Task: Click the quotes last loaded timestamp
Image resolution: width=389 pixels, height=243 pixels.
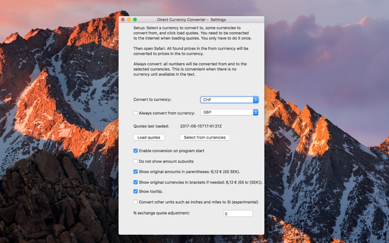Action: pyautogui.click(x=201, y=126)
